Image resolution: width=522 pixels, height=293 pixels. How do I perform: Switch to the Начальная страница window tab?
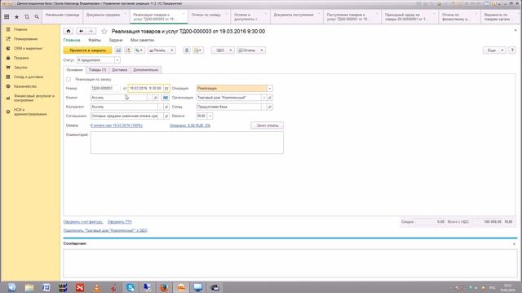(x=62, y=16)
